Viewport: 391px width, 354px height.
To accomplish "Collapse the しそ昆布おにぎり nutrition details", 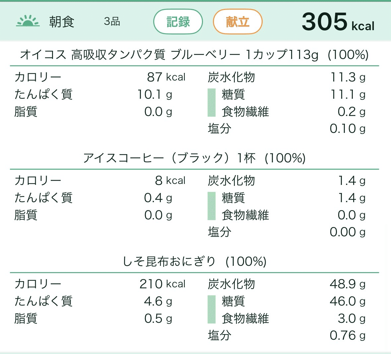I will [x=195, y=262].
